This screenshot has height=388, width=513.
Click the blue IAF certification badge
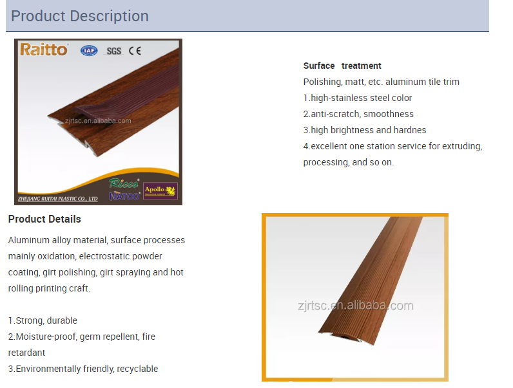(x=89, y=50)
